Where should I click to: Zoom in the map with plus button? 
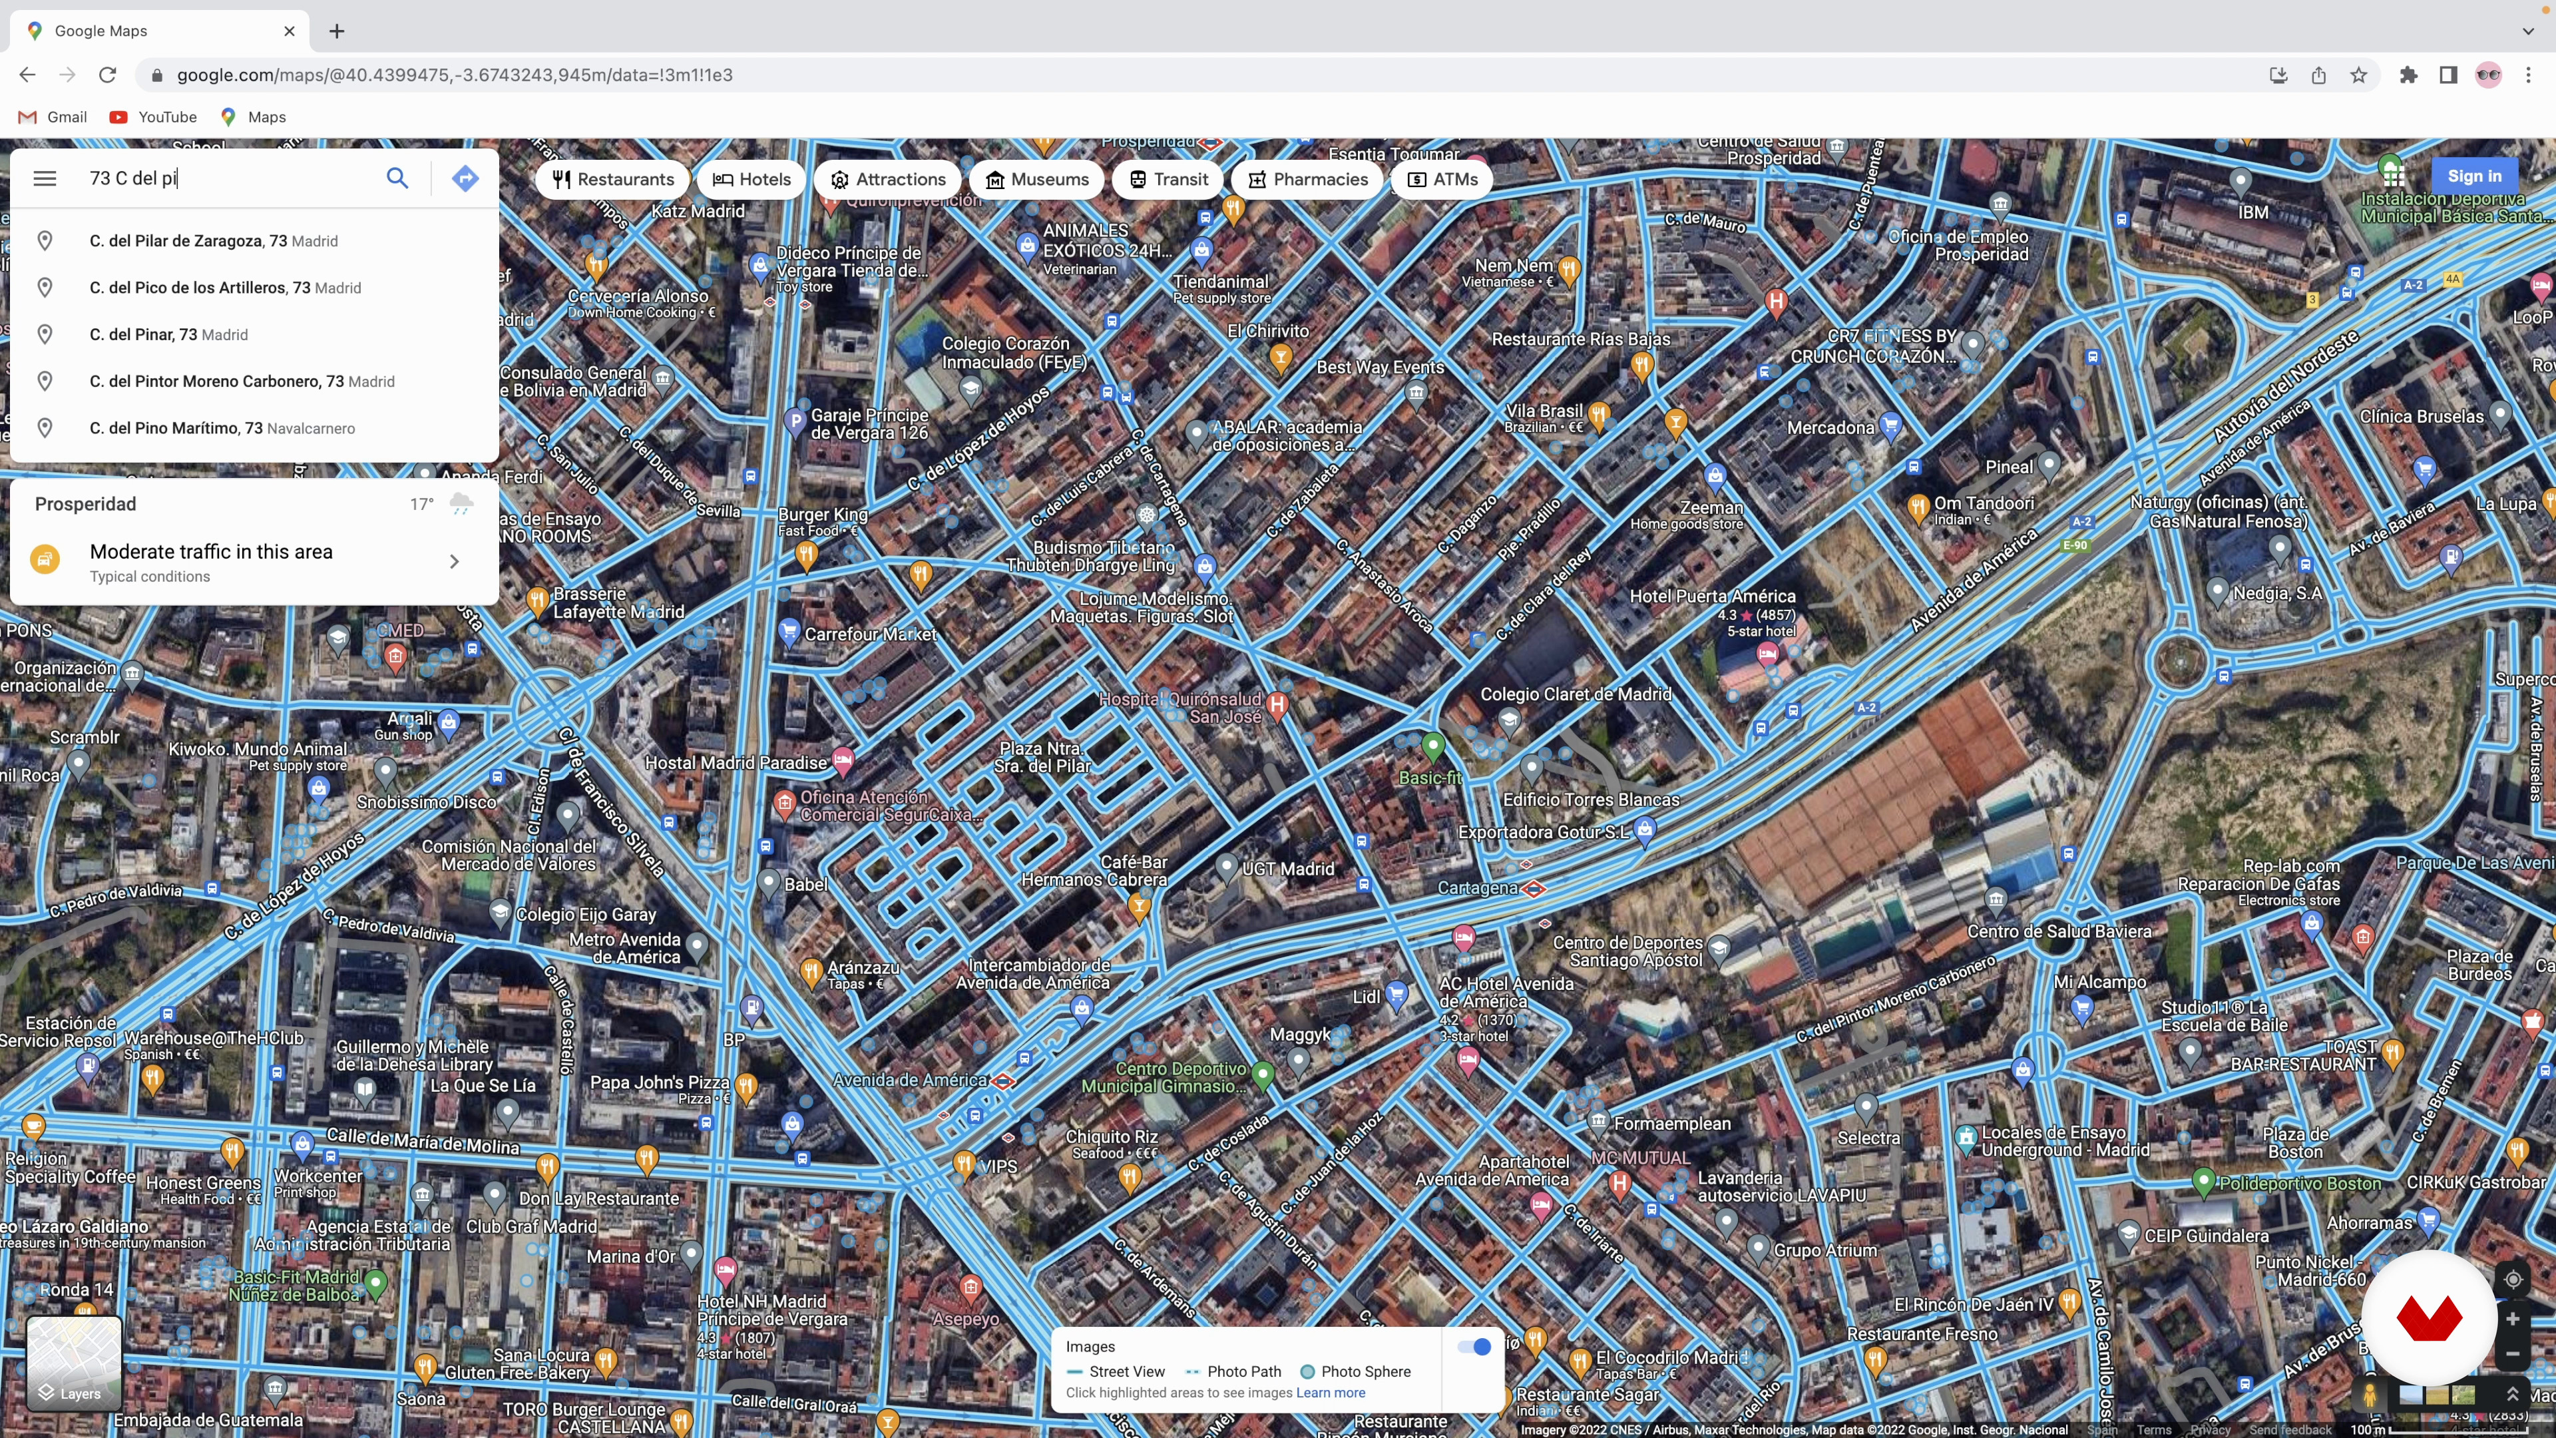point(2512,1319)
